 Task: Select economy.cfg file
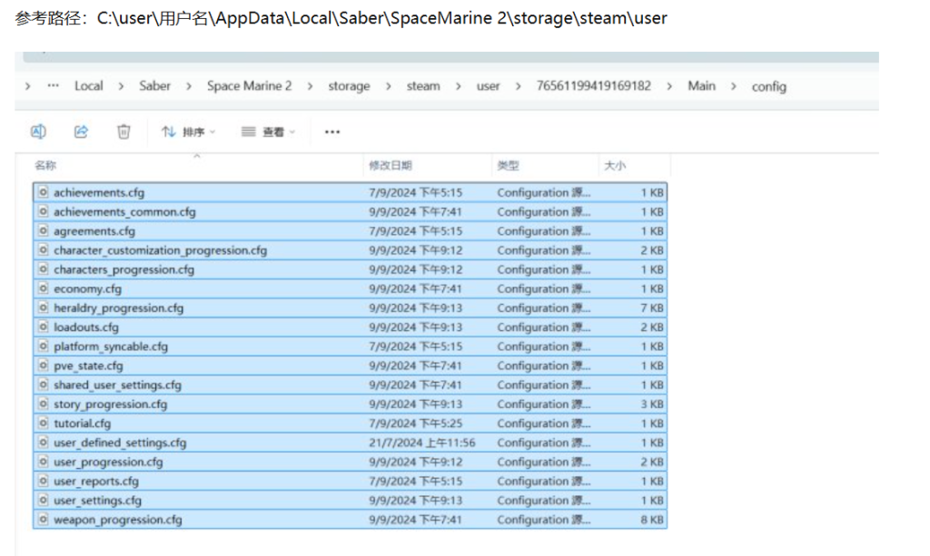click(x=350, y=288)
